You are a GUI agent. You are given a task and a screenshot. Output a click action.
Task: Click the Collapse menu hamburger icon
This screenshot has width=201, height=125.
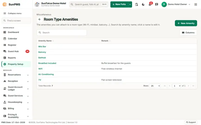(x=5, y=13)
